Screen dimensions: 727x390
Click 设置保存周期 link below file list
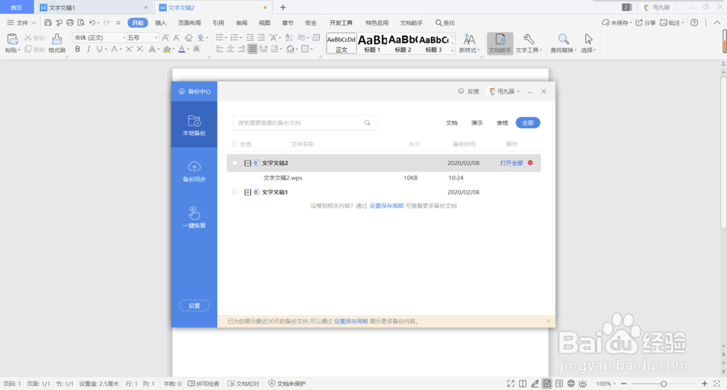387,206
